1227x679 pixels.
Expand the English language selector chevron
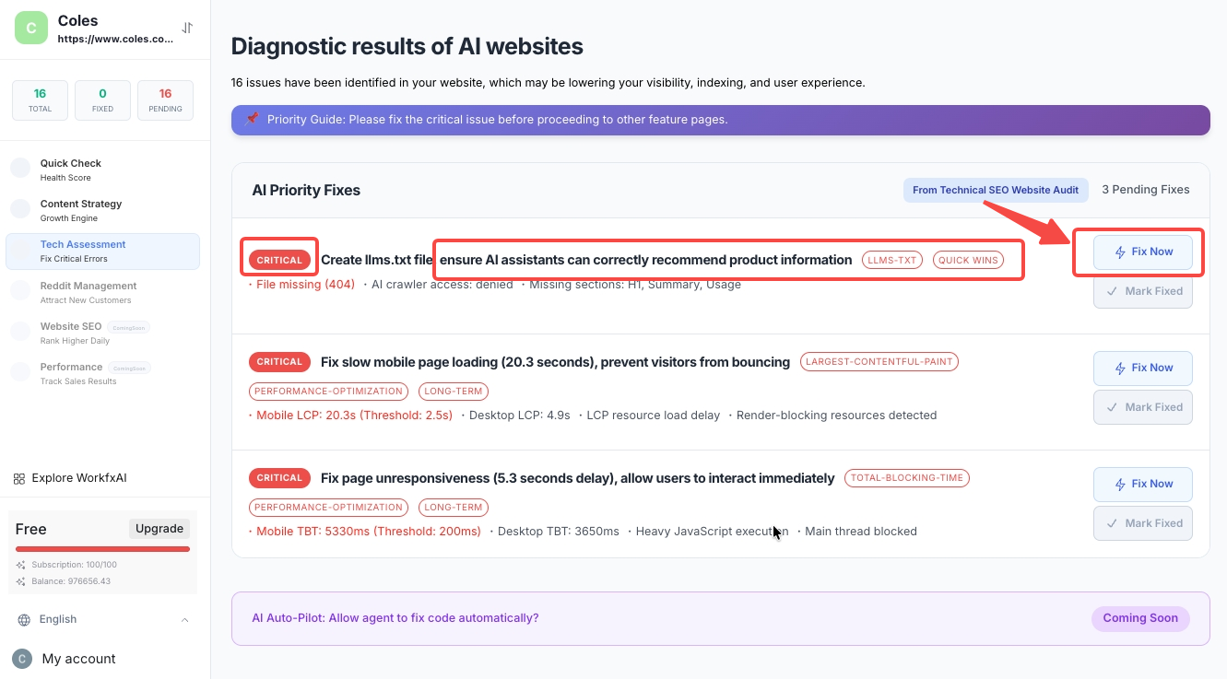[184, 620]
